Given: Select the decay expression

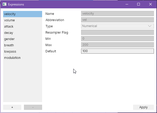Looking at the screenshot, I should click(x=23, y=33).
